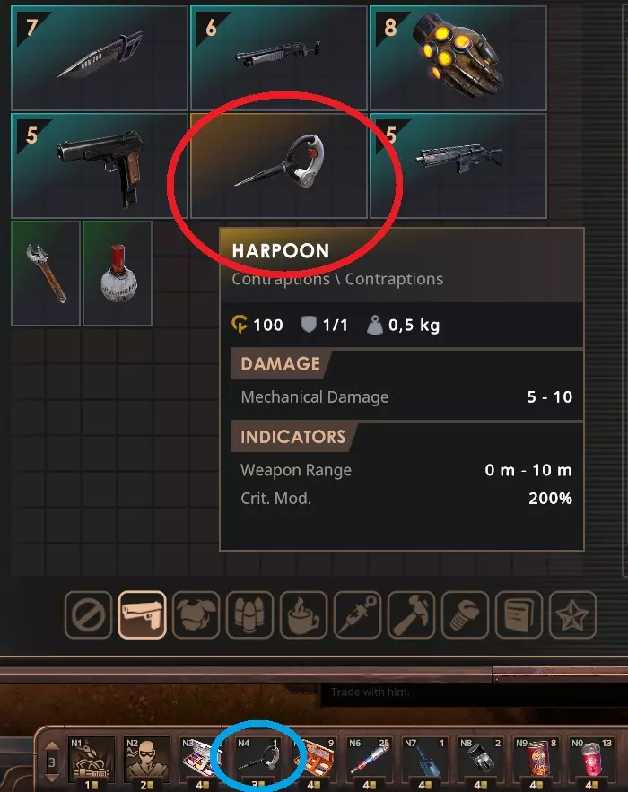Viewport: 628px width, 792px height.
Task: Click the no-filter circle-slash icon
Action: pyautogui.click(x=88, y=614)
